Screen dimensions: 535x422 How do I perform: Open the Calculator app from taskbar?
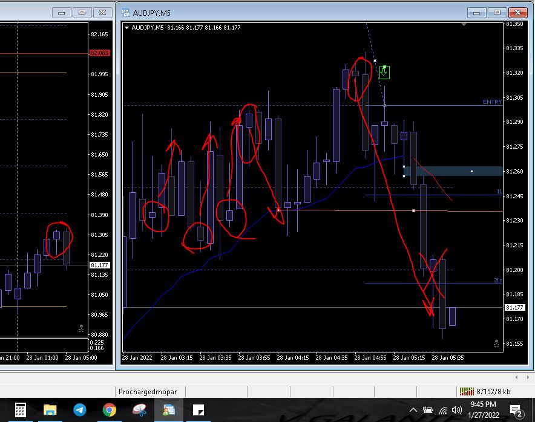tap(20, 410)
